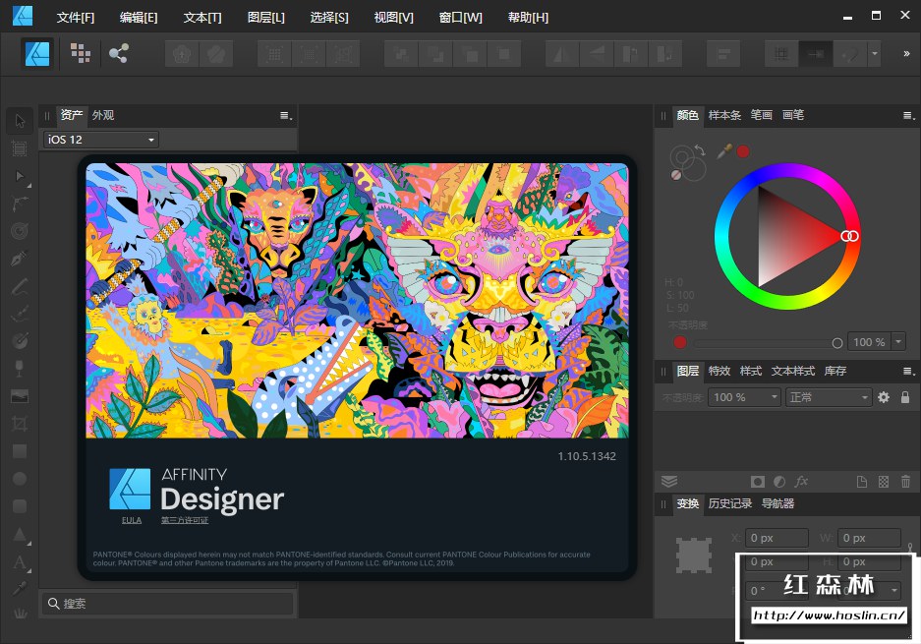Click the add pixel layer icon
The height and width of the screenshot is (644, 921).
[x=884, y=482]
